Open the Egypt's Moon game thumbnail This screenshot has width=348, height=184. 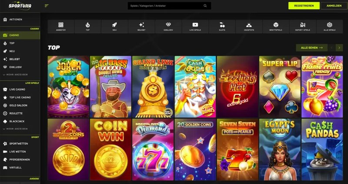[280, 149]
